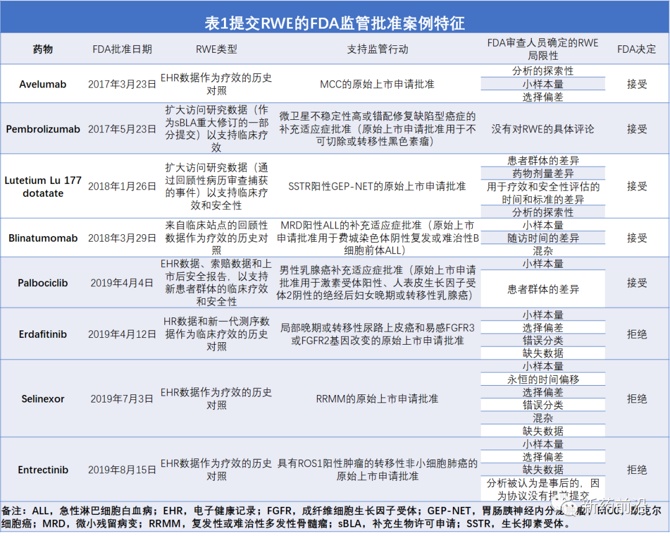Image resolution: width=670 pixels, height=536 pixels.
Task: Select the RWE type cell in the Entrectinib row
Action: point(217,470)
